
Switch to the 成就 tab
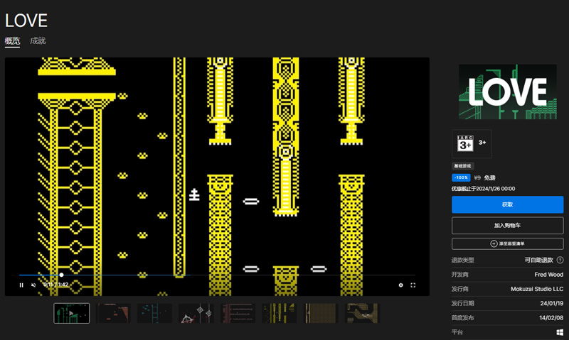[x=38, y=41]
